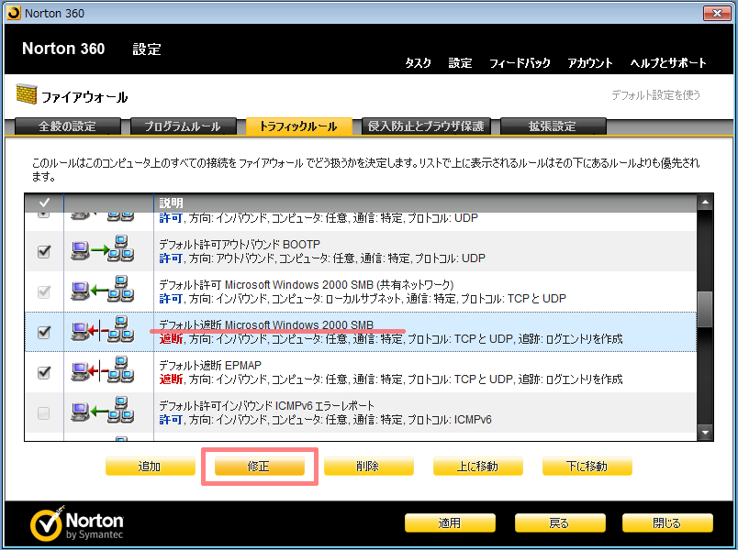Click the ICMPv6 inbound rule icon
This screenshot has width=738, height=550.
pyautogui.click(x=102, y=412)
